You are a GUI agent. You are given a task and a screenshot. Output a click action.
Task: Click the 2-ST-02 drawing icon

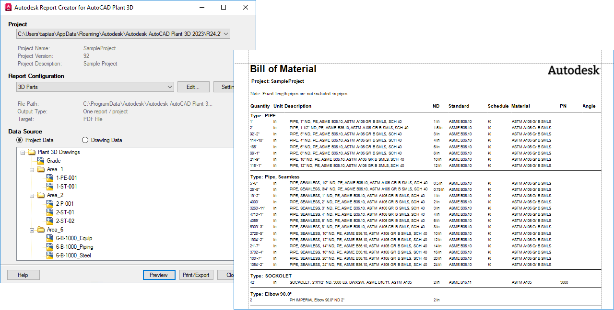point(50,221)
